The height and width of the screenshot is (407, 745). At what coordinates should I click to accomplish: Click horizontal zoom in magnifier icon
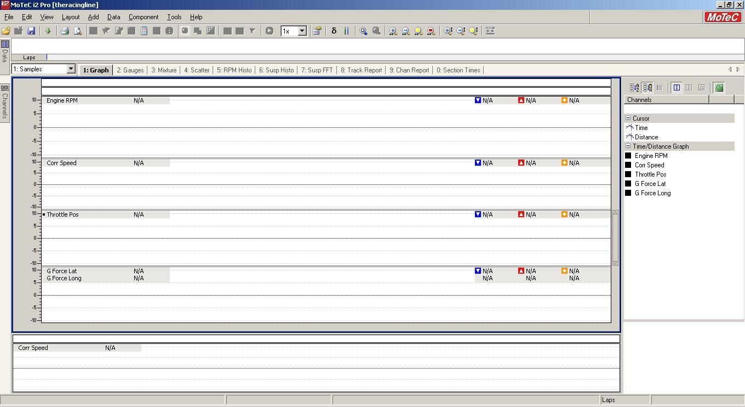393,31
